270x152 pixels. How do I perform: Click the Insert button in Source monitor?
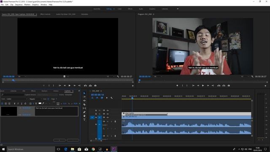pos(85,85)
